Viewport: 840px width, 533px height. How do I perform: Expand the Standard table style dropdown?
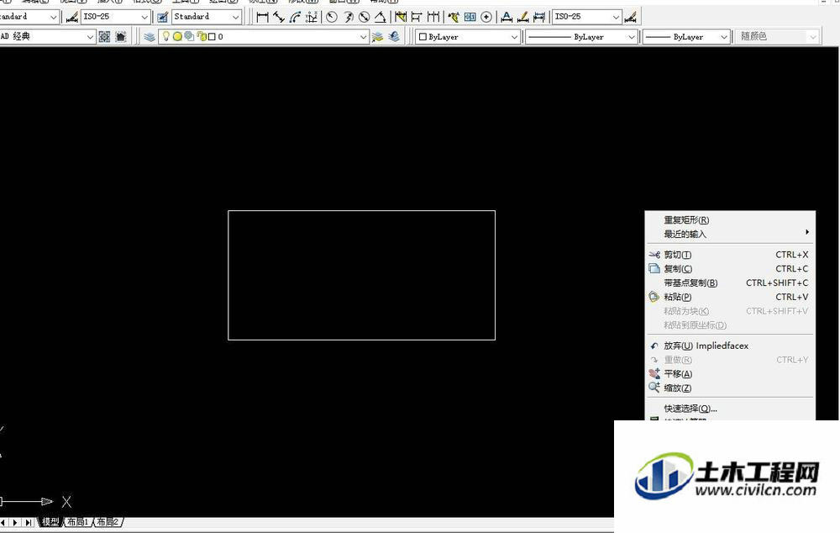[235, 17]
